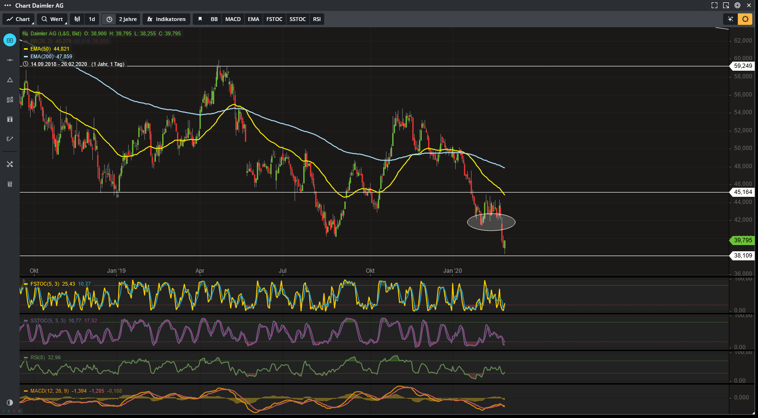Select the horizontal line drawing tool

10,60
